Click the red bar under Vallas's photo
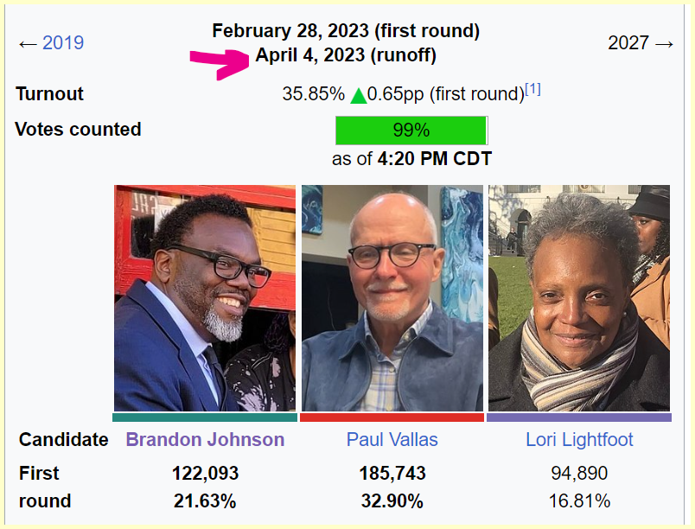 point(392,417)
